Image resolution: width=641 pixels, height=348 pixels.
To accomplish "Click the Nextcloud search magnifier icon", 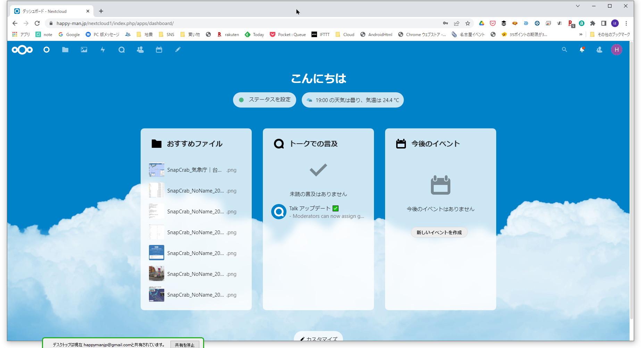I will (x=565, y=50).
